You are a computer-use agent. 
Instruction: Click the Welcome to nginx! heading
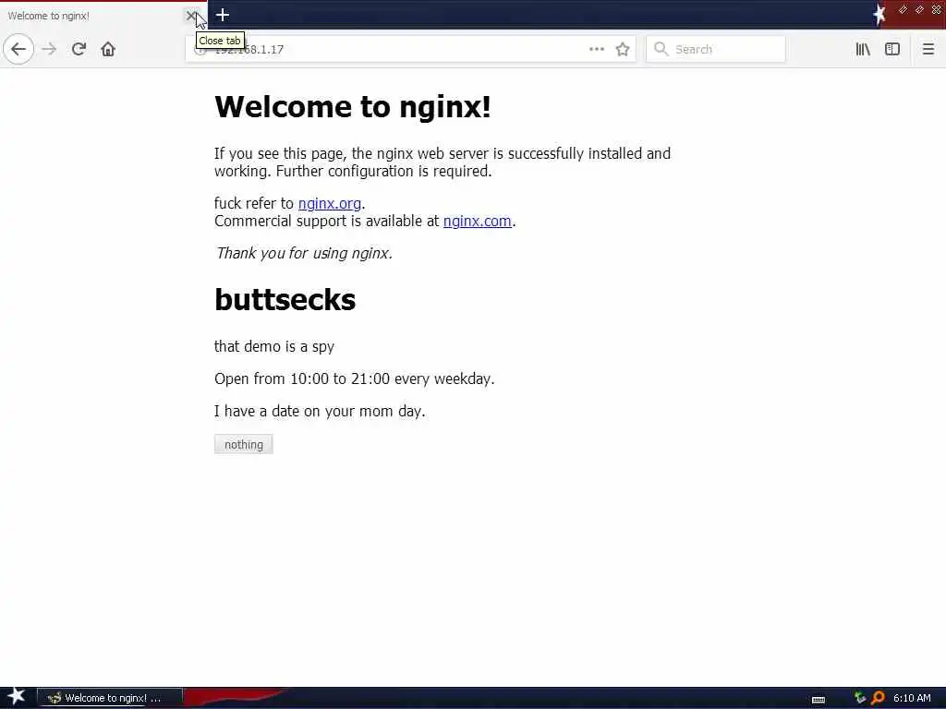pos(352,107)
